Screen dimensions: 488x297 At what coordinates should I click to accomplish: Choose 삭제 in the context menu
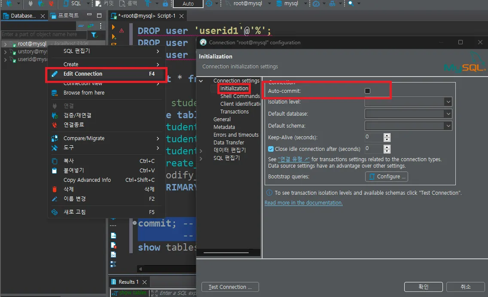point(107,189)
